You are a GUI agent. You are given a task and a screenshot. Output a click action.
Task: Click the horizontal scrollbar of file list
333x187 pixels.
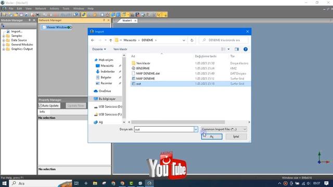coord(178,122)
